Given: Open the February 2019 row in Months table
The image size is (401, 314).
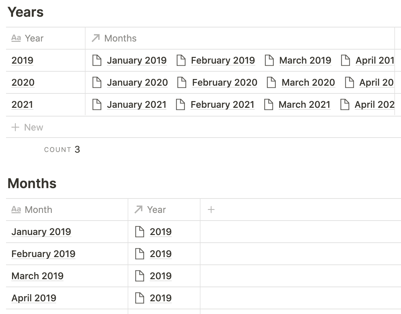Looking at the screenshot, I should coord(43,254).
